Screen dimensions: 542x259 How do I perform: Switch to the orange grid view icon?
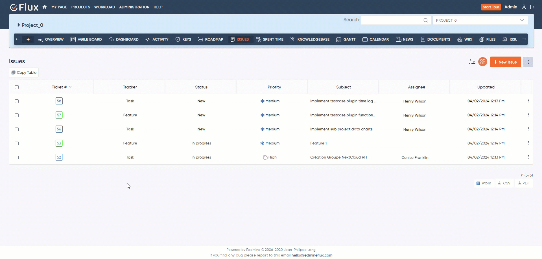click(483, 62)
